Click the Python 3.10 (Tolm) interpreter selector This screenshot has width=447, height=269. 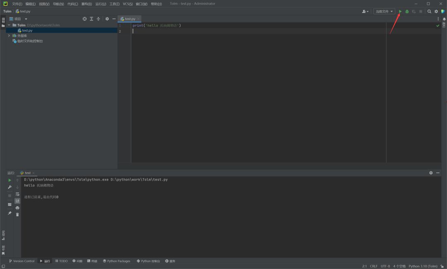point(423,266)
